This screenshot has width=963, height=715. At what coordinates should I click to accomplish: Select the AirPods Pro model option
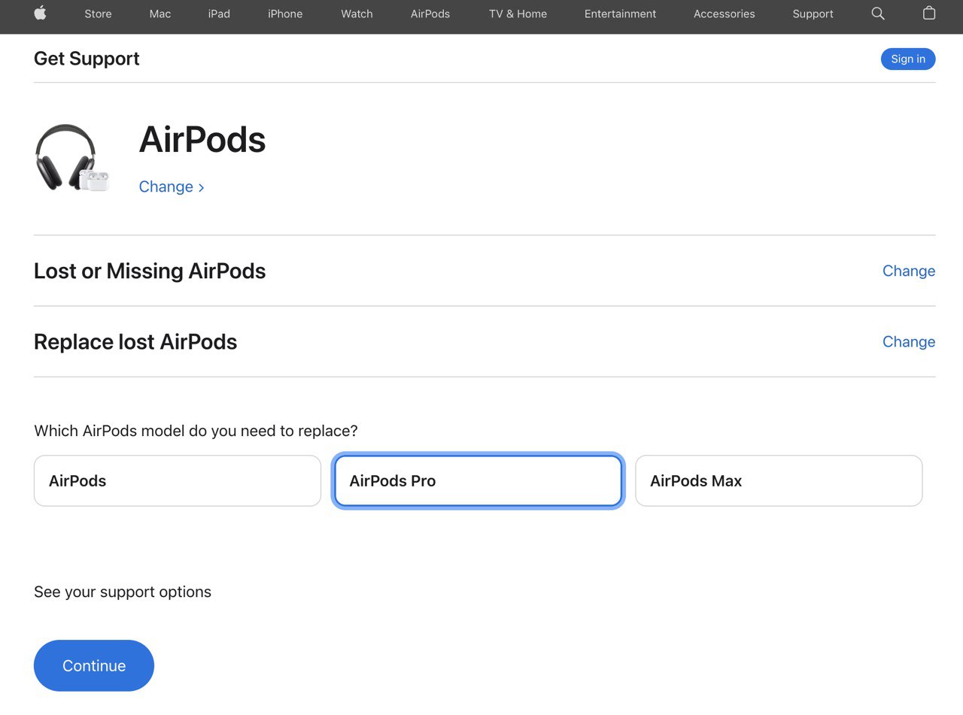(x=478, y=481)
